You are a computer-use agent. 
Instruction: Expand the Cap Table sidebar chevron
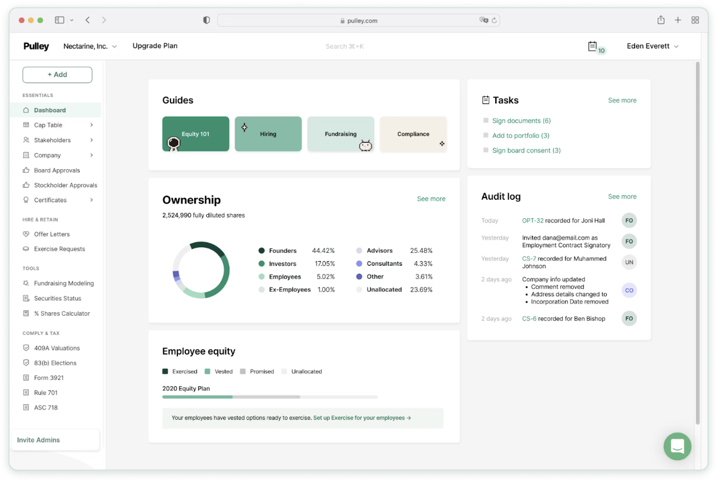click(x=92, y=125)
